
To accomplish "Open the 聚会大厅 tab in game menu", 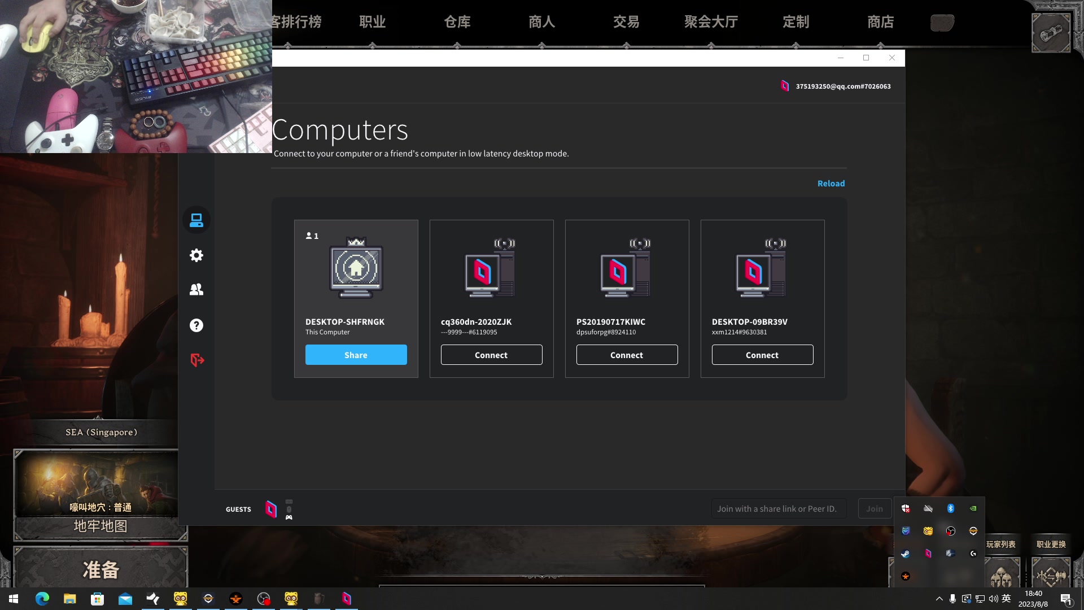I will tap(711, 22).
